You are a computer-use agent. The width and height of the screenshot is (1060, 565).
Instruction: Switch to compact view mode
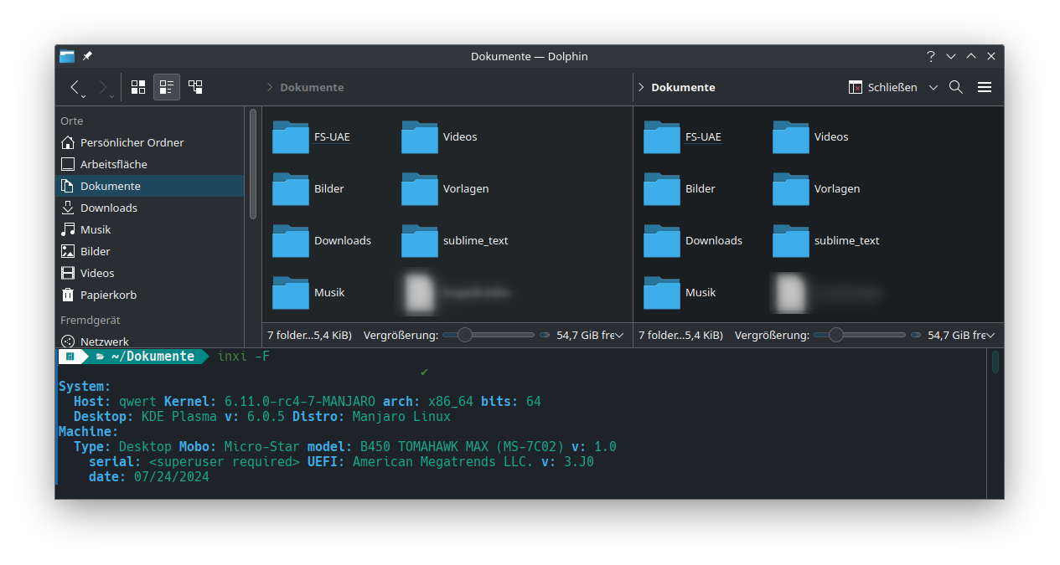[x=167, y=87]
